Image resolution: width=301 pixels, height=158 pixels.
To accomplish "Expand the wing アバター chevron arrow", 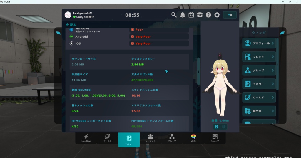I will [273, 84].
